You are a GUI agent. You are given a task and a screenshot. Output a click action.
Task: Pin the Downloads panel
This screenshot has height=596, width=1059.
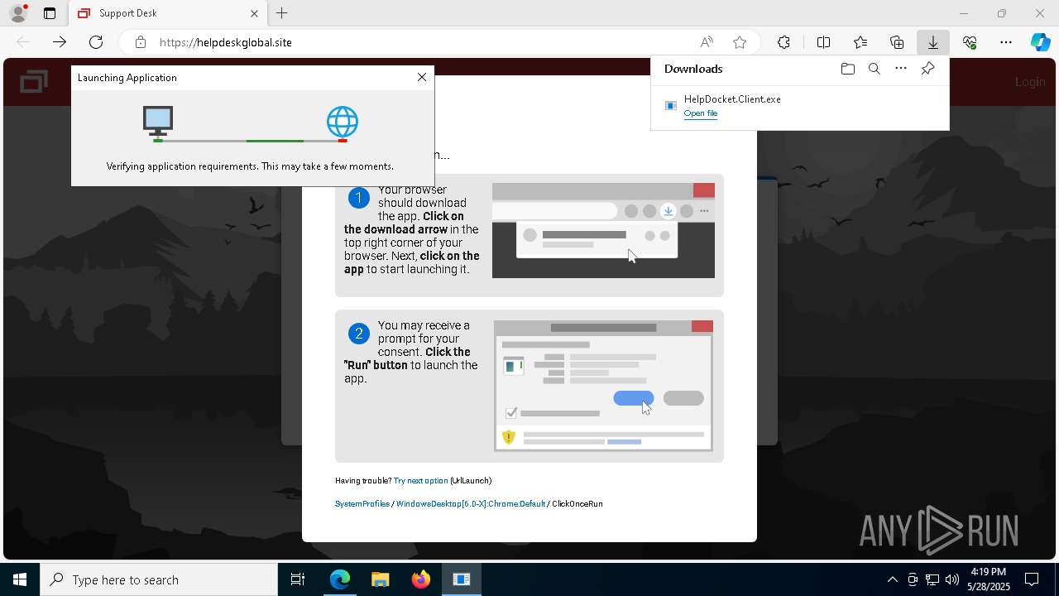coord(928,69)
